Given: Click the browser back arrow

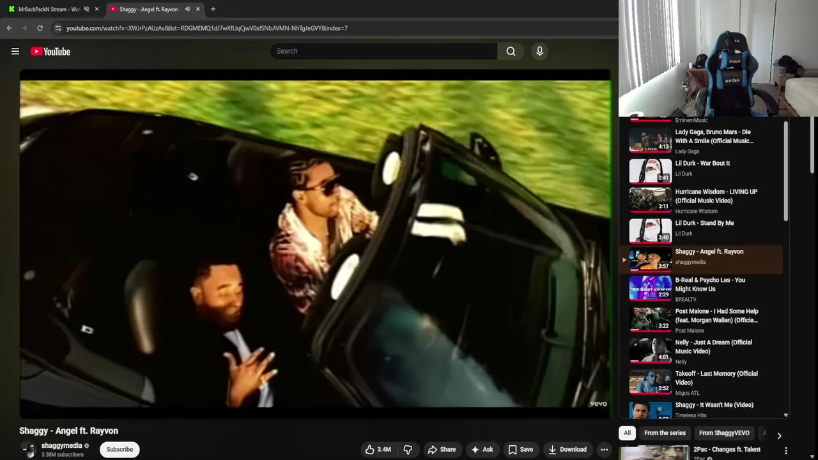Looking at the screenshot, I should [x=10, y=28].
